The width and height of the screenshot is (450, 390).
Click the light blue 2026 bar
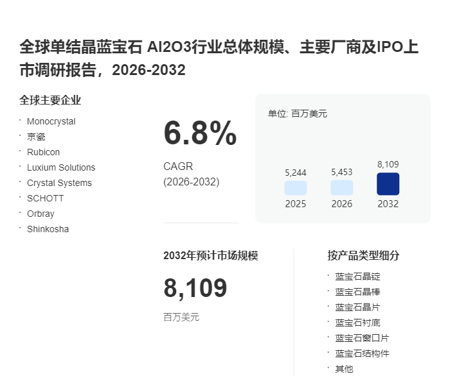point(341,187)
